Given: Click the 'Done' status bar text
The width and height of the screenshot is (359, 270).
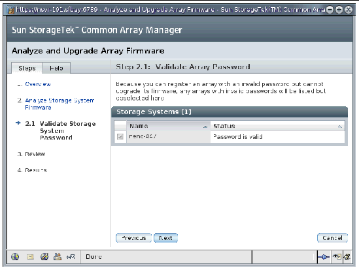Looking at the screenshot, I should (x=94, y=257).
